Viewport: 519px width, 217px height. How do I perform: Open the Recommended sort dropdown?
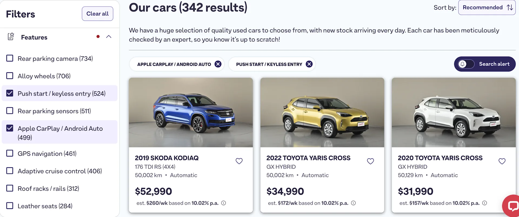point(487,8)
